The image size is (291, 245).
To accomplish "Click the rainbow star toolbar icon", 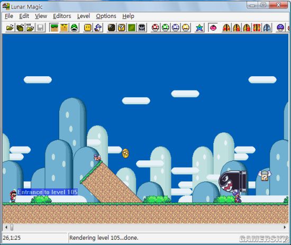I will click(199, 28).
